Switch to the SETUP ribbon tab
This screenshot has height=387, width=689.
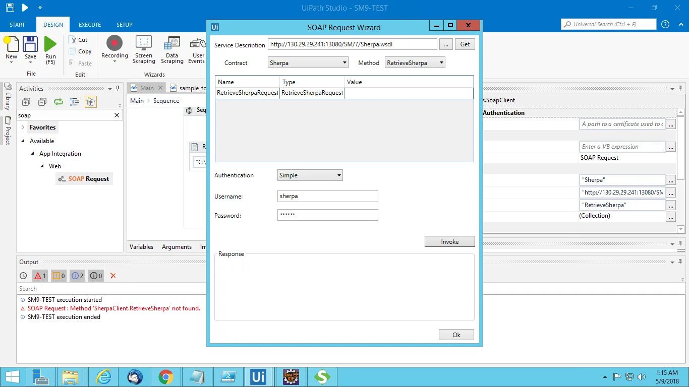(125, 25)
